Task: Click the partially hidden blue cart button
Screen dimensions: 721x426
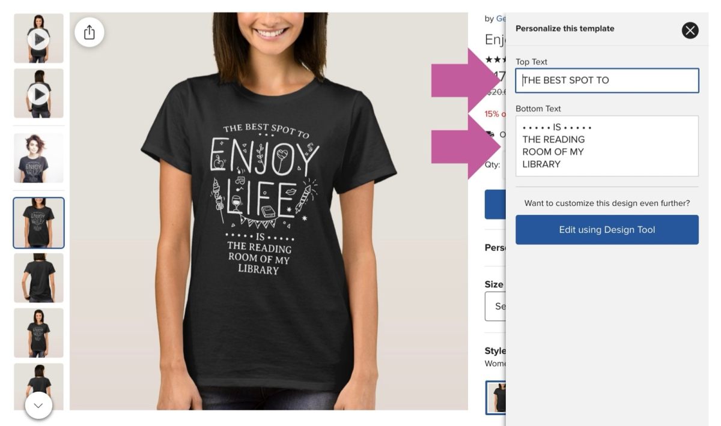Action: pyautogui.click(x=496, y=204)
